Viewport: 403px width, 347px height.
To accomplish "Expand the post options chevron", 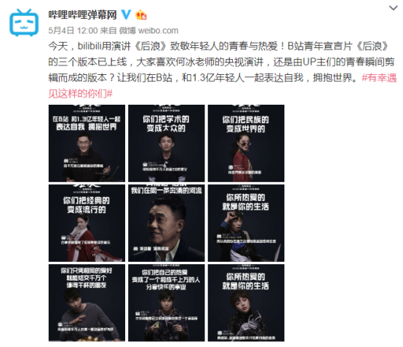I will tap(394, 8).
